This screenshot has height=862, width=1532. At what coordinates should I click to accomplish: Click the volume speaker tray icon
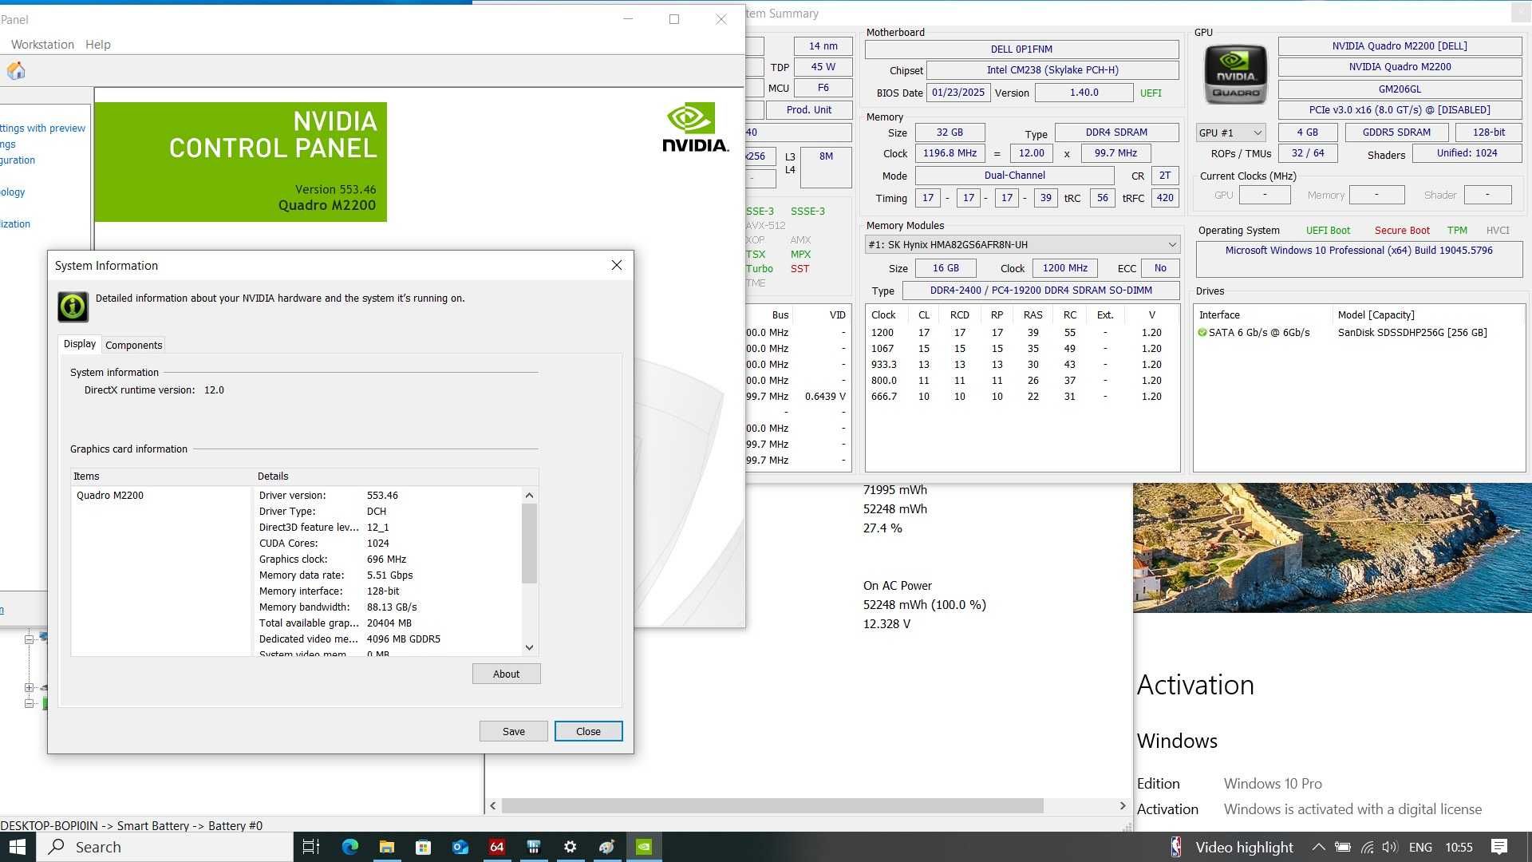(1390, 847)
